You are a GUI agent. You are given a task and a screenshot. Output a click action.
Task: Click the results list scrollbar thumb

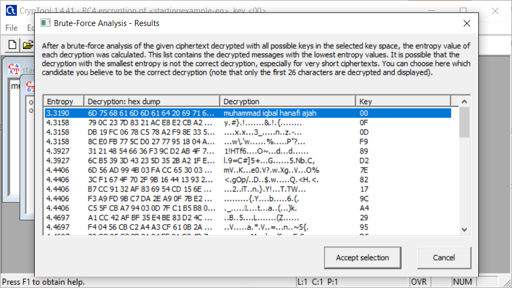(464, 122)
